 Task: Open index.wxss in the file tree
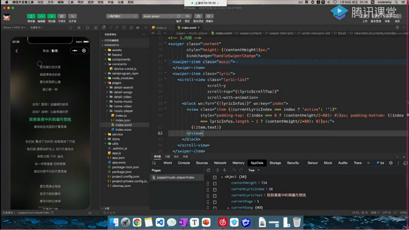click(123, 130)
